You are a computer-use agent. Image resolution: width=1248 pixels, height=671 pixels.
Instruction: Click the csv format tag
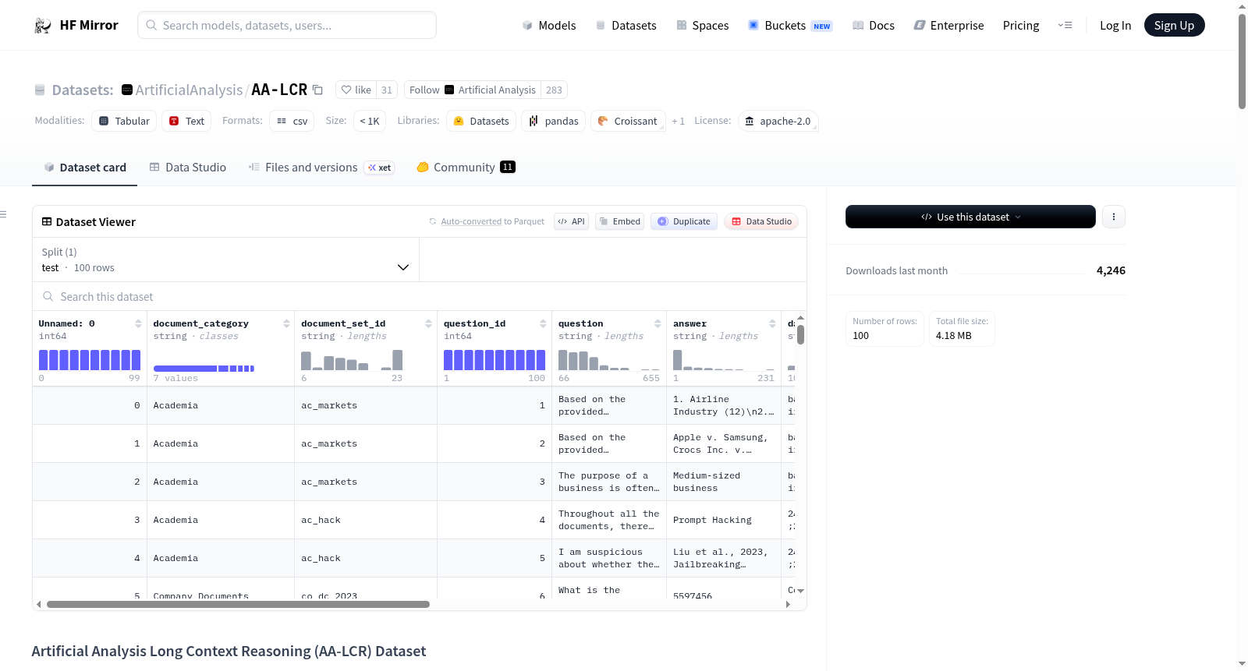click(x=292, y=121)
